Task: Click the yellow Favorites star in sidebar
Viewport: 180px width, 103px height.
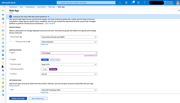Action: (3, 27)
